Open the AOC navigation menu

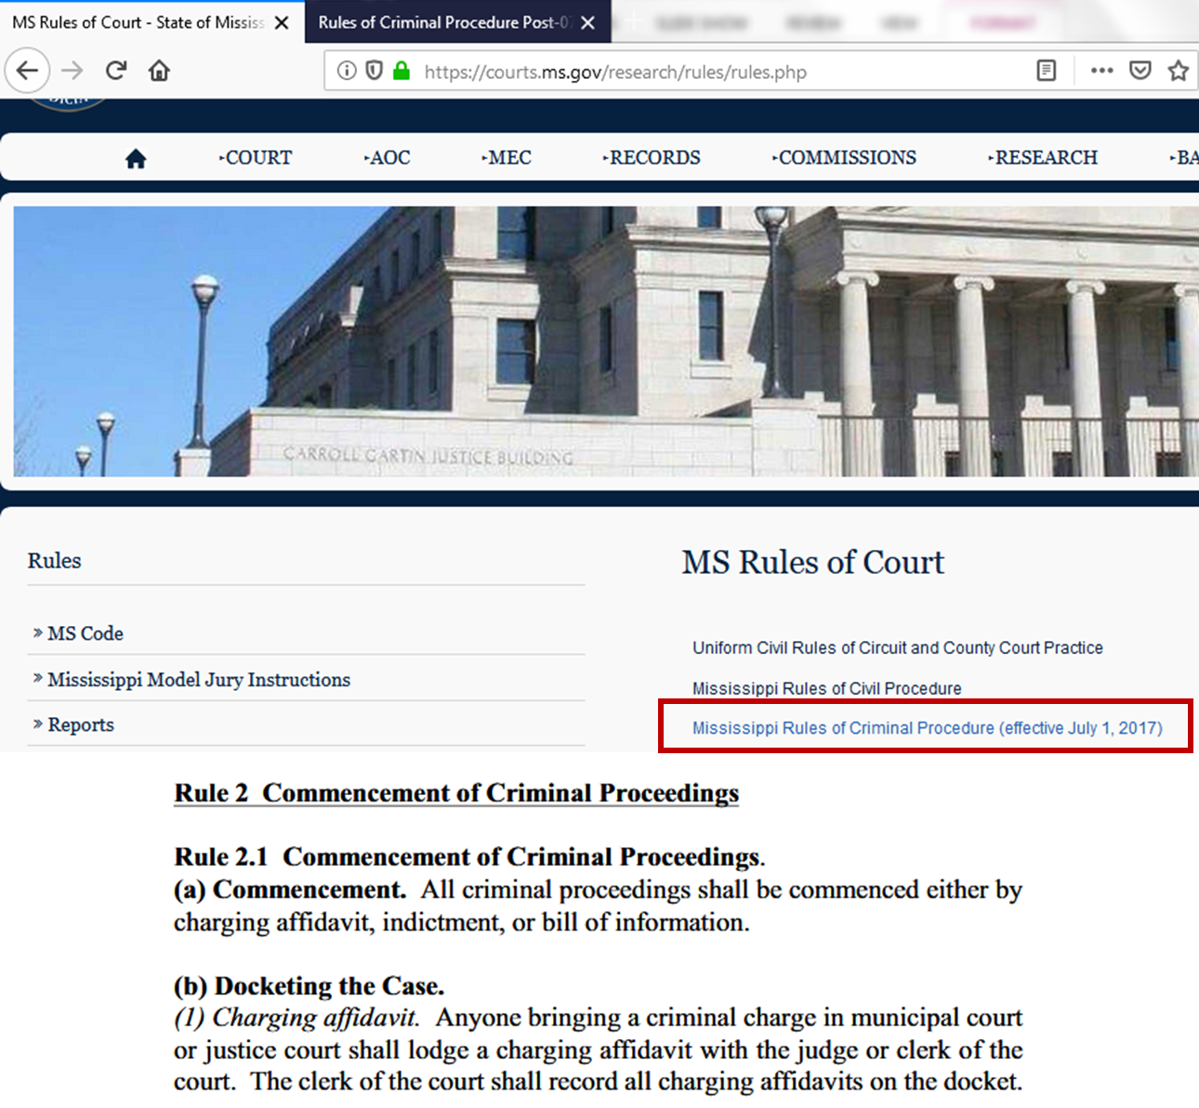point(387,158)
